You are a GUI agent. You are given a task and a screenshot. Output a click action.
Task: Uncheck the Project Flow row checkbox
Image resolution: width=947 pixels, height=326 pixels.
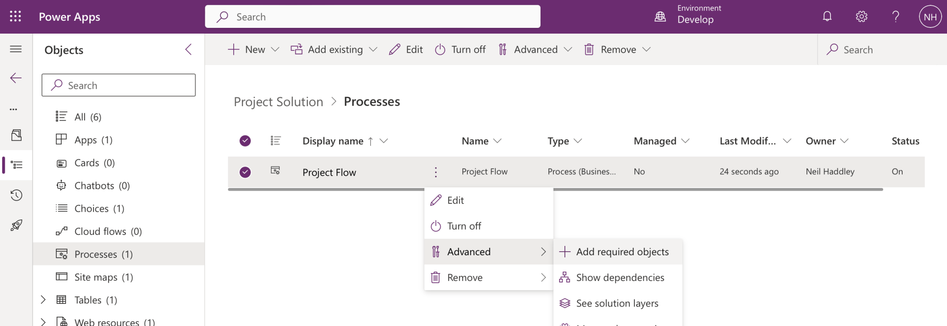245,172
